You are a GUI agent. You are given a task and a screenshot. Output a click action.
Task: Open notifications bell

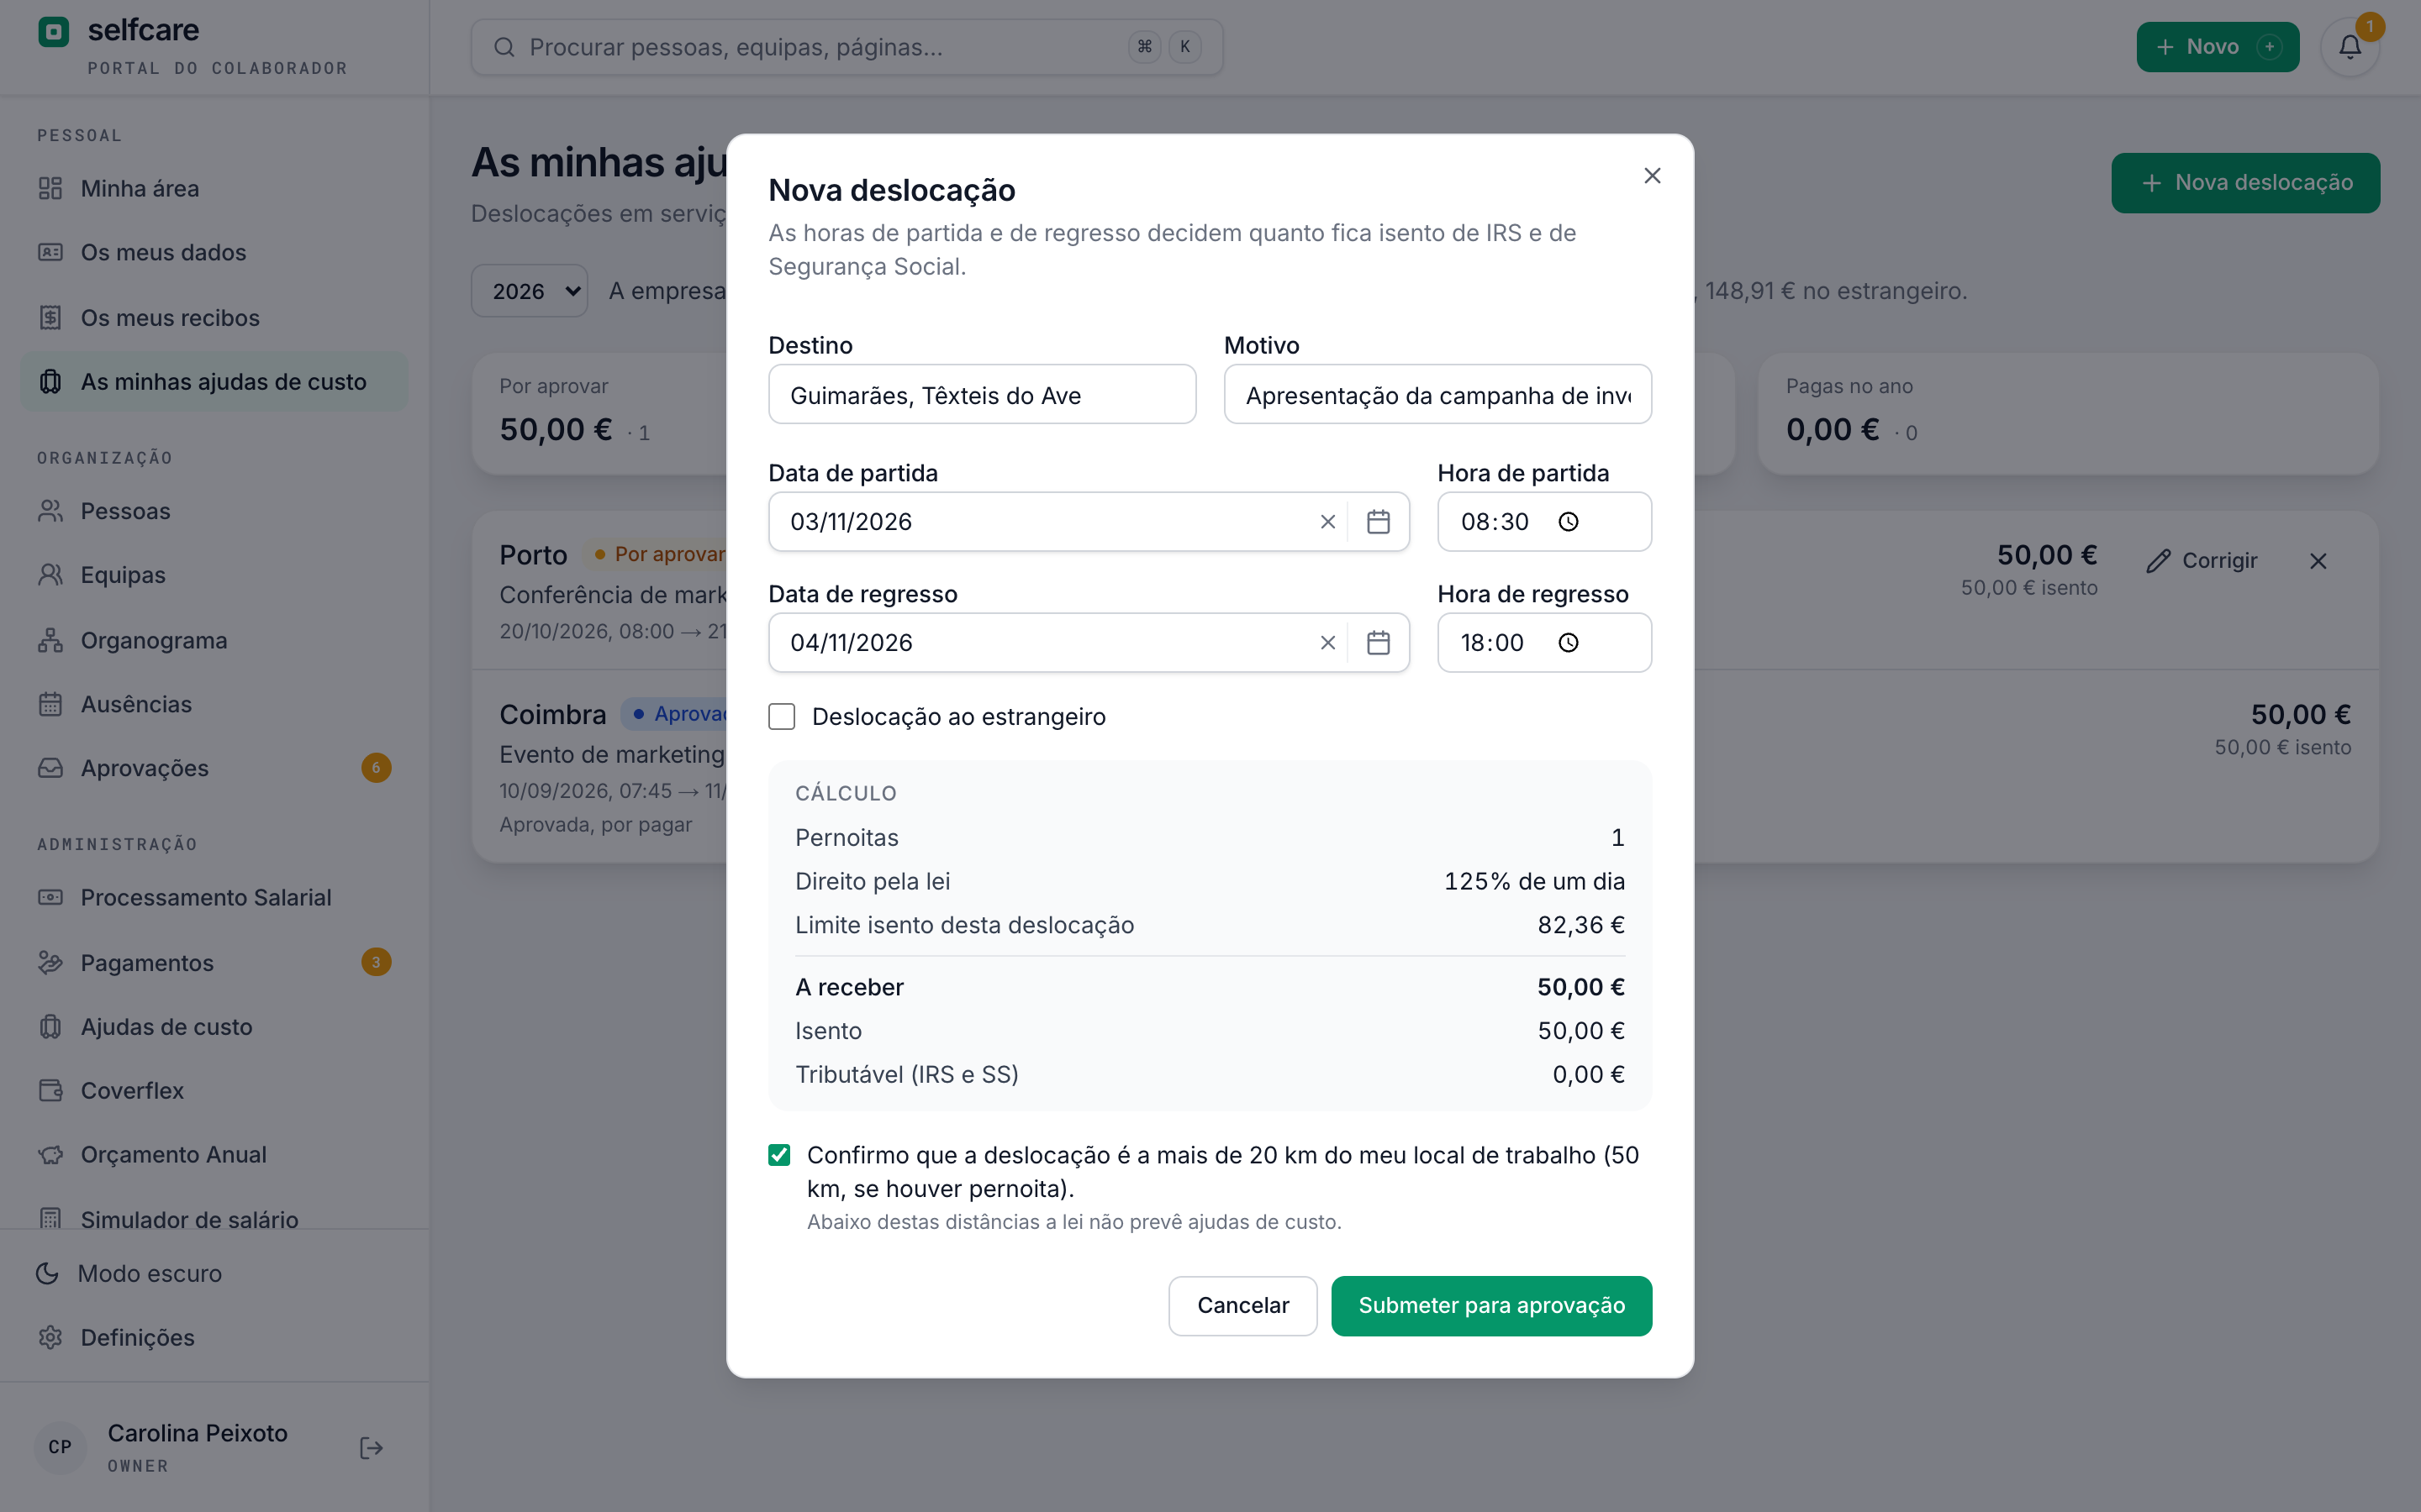(2350, 47)
